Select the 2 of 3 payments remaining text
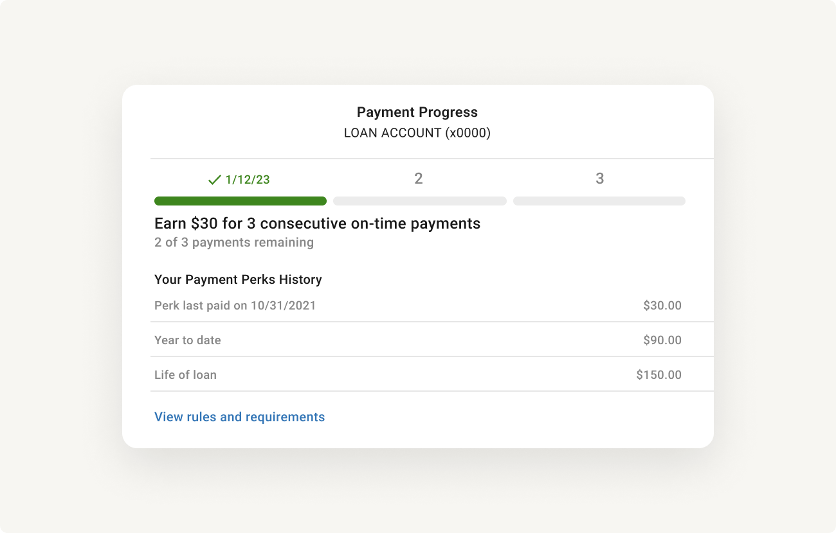This screenshot has height=533, width=836. coord(233,242)
